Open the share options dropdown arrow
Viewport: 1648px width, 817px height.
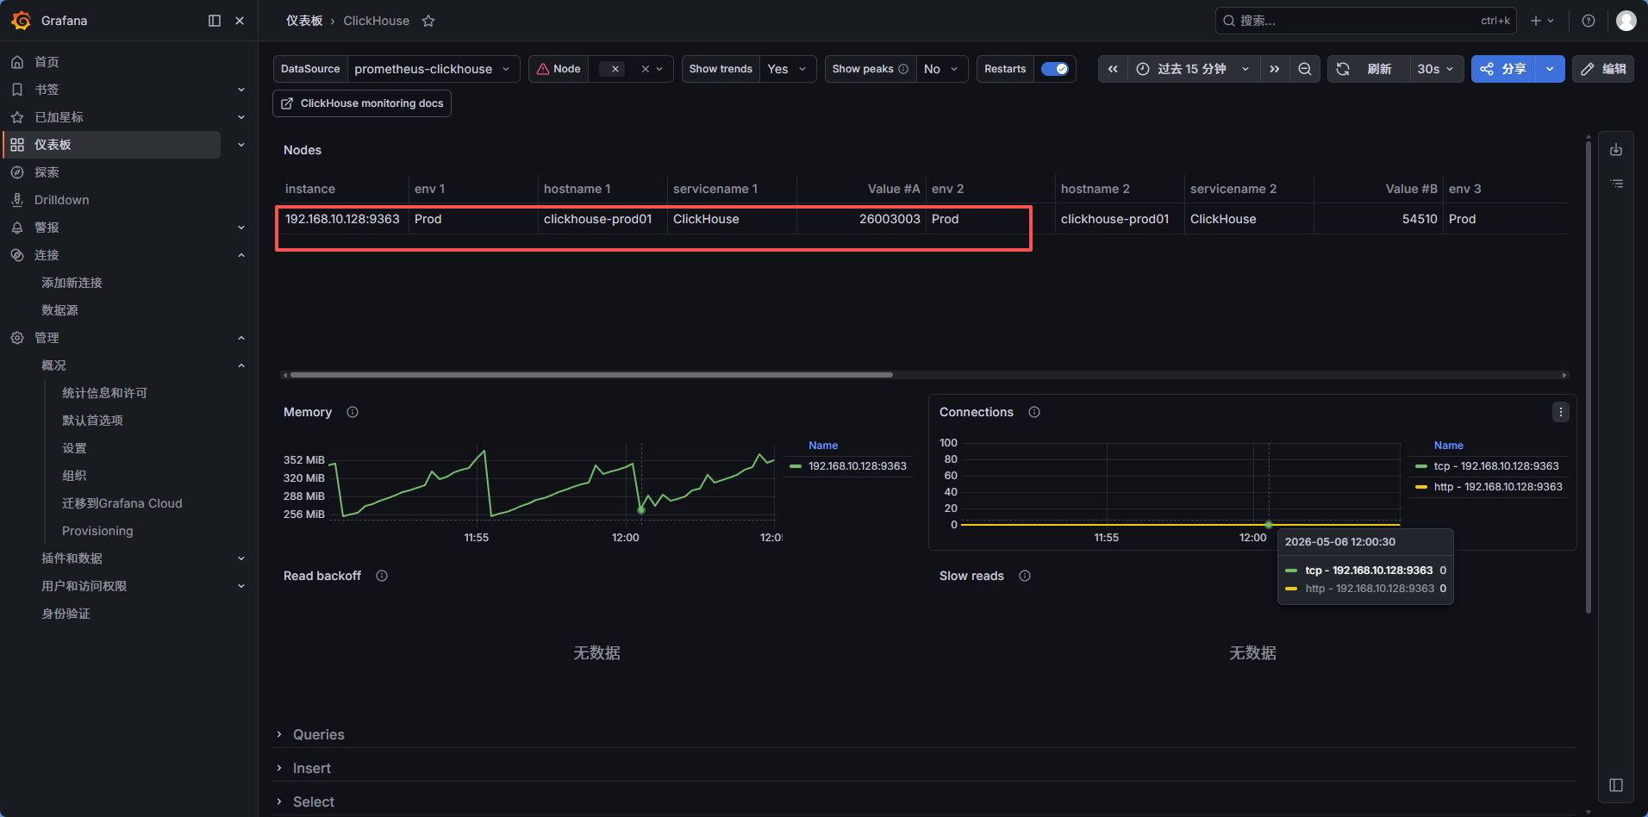1550,69
